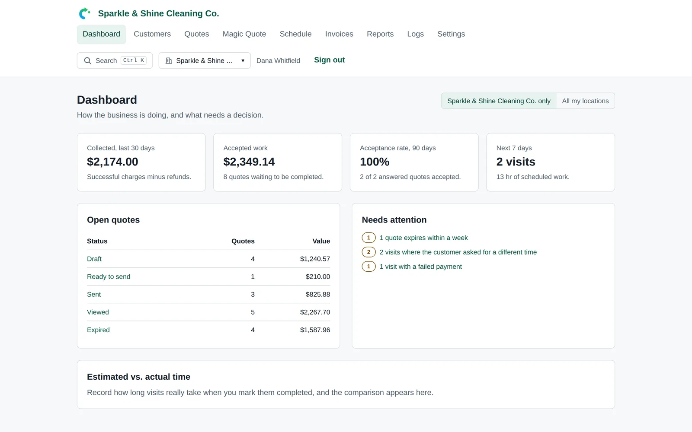Click the 'Next 7 days' visits card
Screen dimensions: 692x432
click(x=551, y=162)
